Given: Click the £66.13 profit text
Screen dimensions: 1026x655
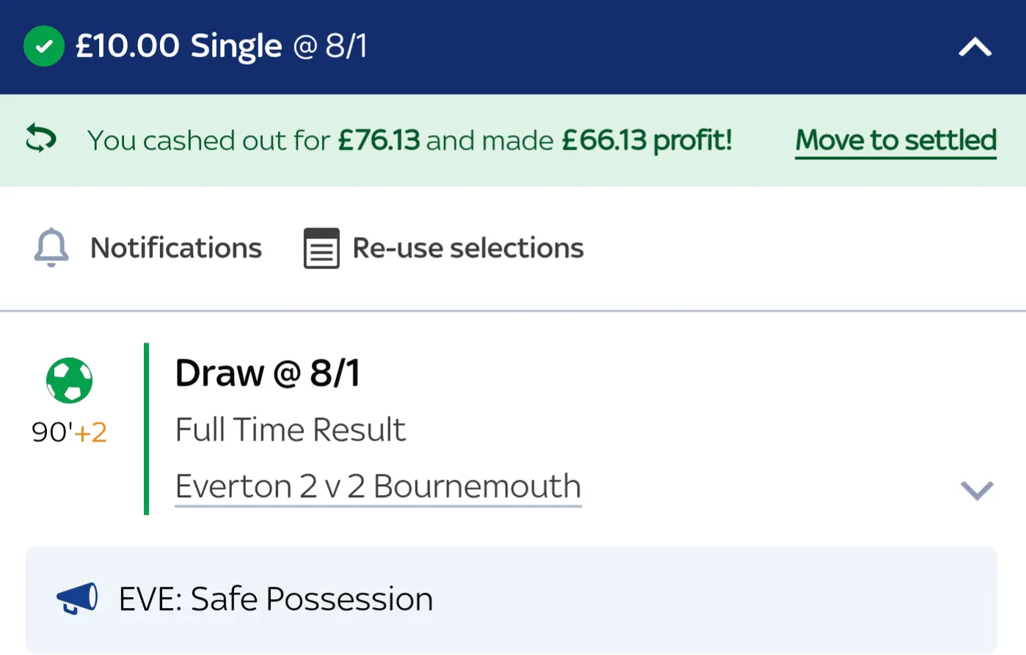Looking at the screenshot, I should 647,140.
